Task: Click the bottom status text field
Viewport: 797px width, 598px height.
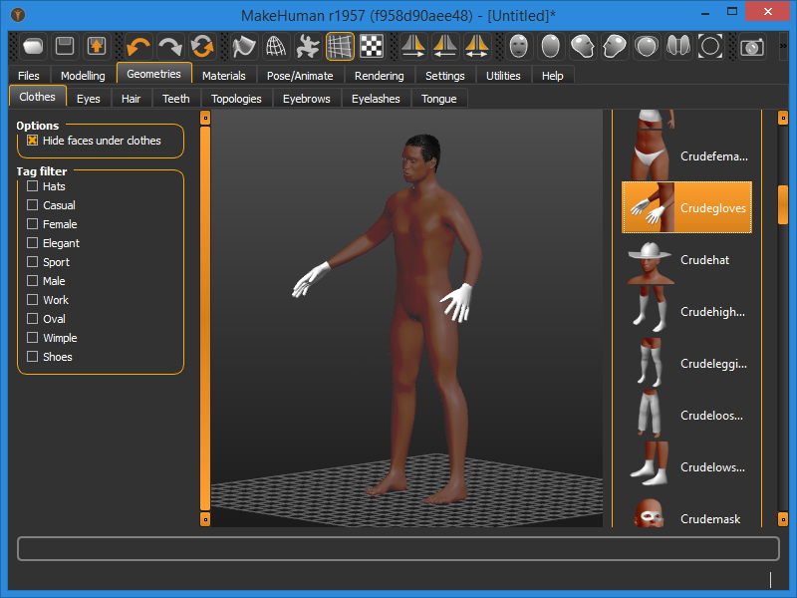Action: pos(398,549)
